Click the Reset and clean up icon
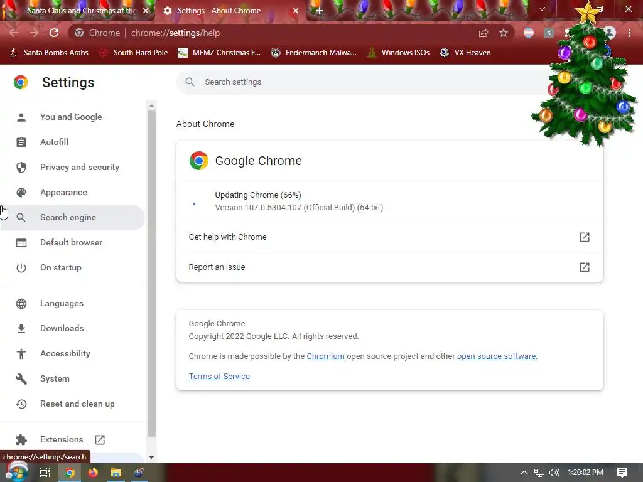The width and height of the screenshot is (643, 482). (21, 404)
